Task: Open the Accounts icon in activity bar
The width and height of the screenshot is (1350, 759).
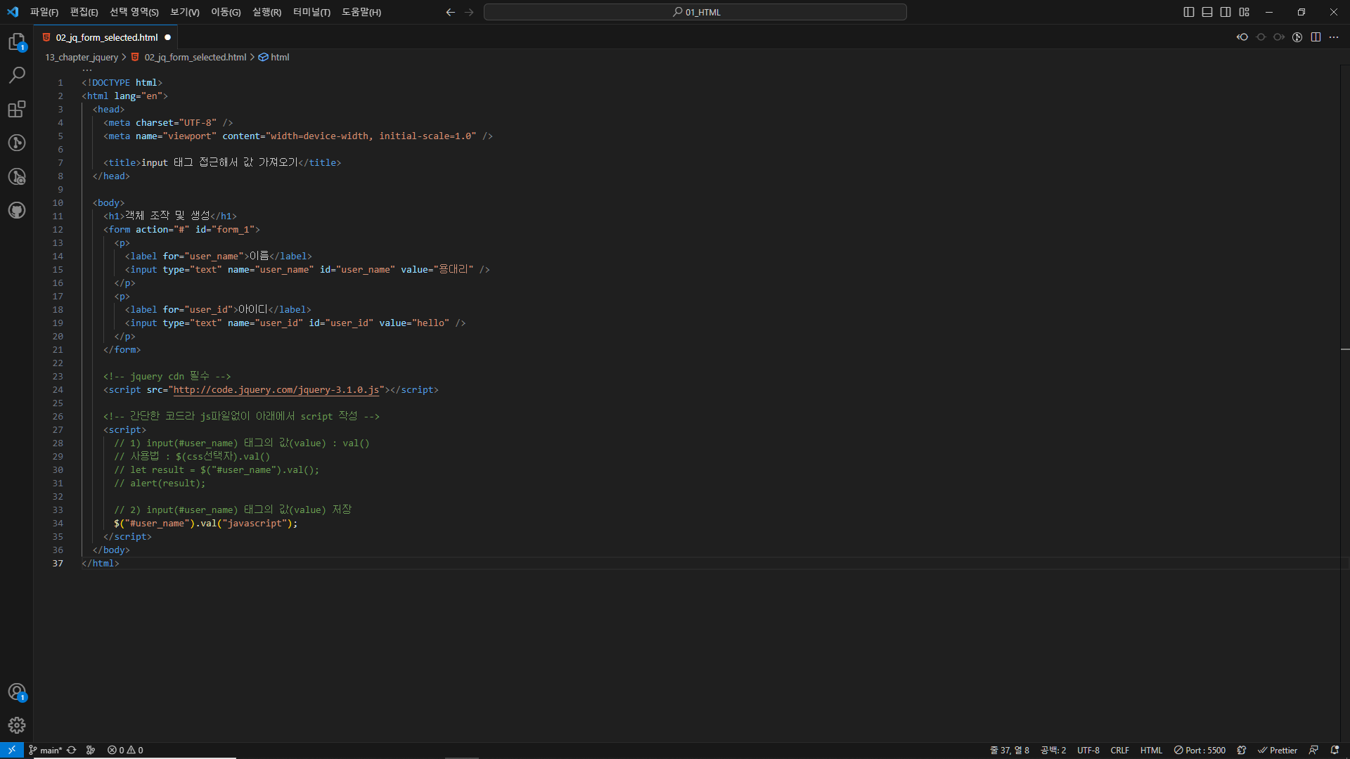Action: 17,692
